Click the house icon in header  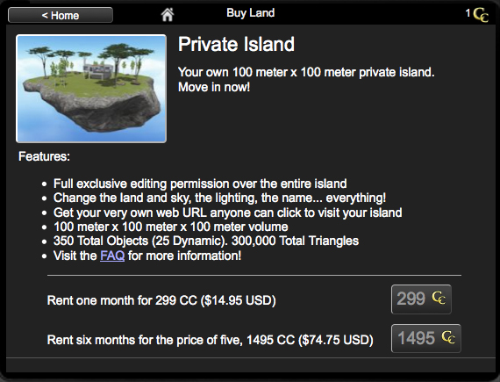(x=167, y=15)
